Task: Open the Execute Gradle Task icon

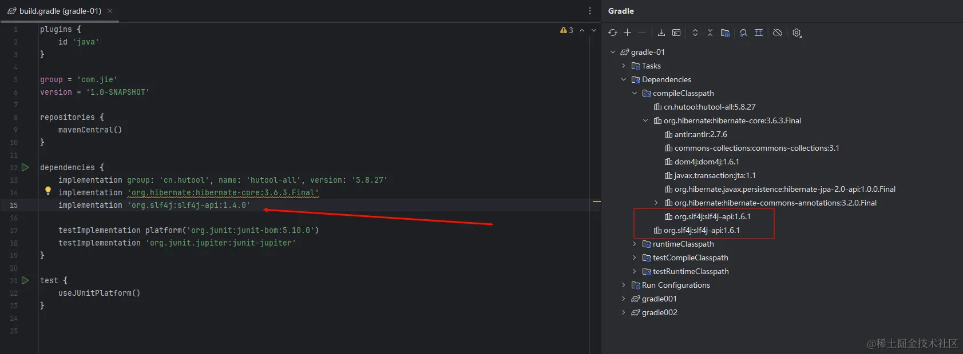Action: click(x=676, y=33)
